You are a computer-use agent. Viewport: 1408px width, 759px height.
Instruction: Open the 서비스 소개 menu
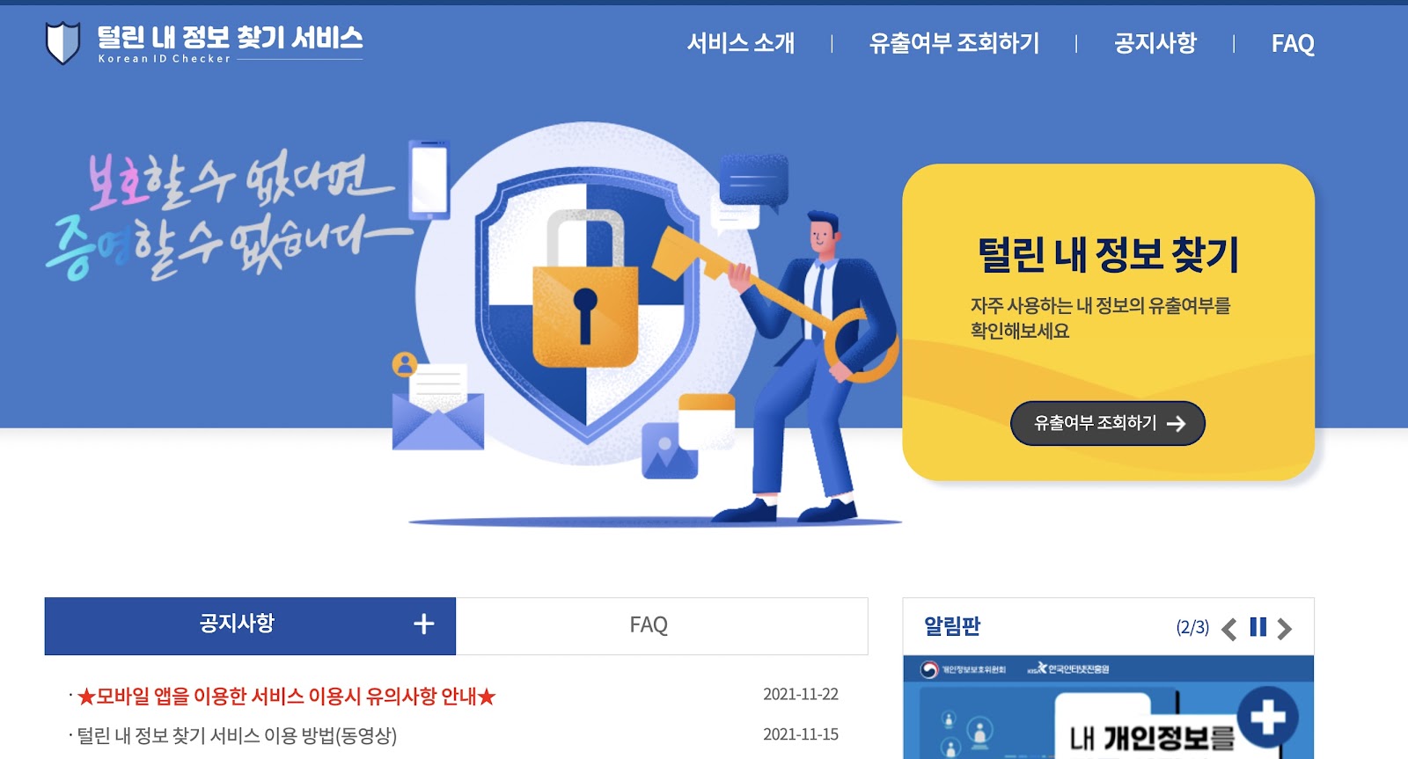pyautogui.click(x=741, y=43)
